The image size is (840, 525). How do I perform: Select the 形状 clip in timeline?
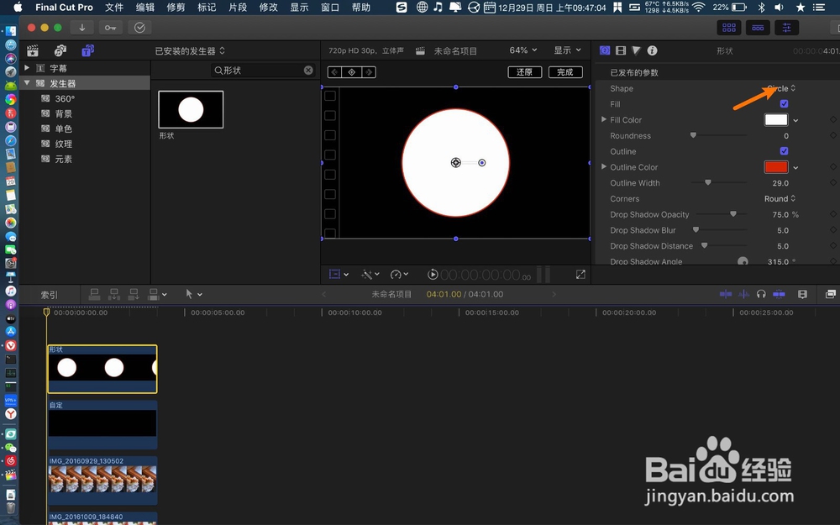(102, 369)
